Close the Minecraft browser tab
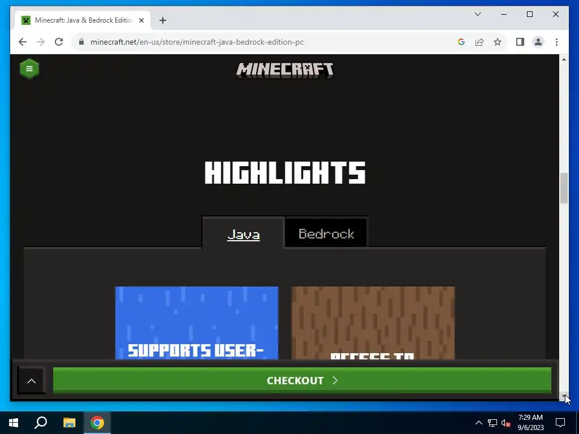The height and width of the screenshot is (434, 579). [141, 20]
